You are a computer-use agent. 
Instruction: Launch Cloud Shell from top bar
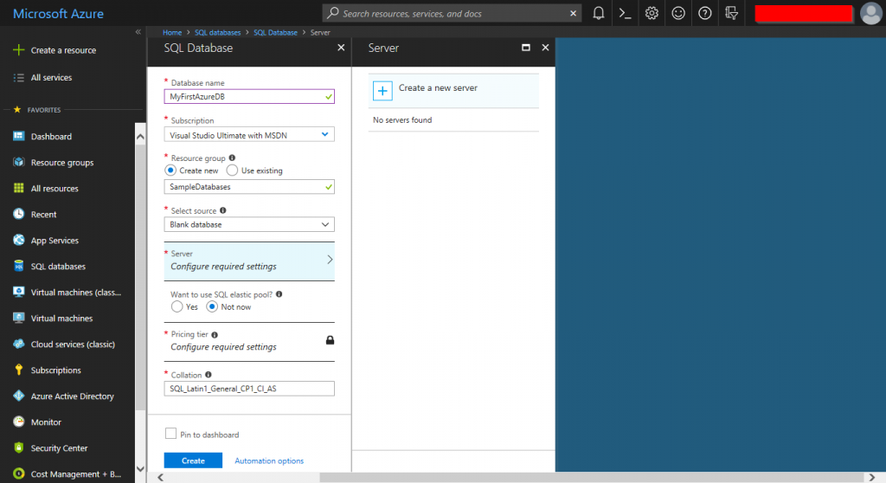(625, 13)
